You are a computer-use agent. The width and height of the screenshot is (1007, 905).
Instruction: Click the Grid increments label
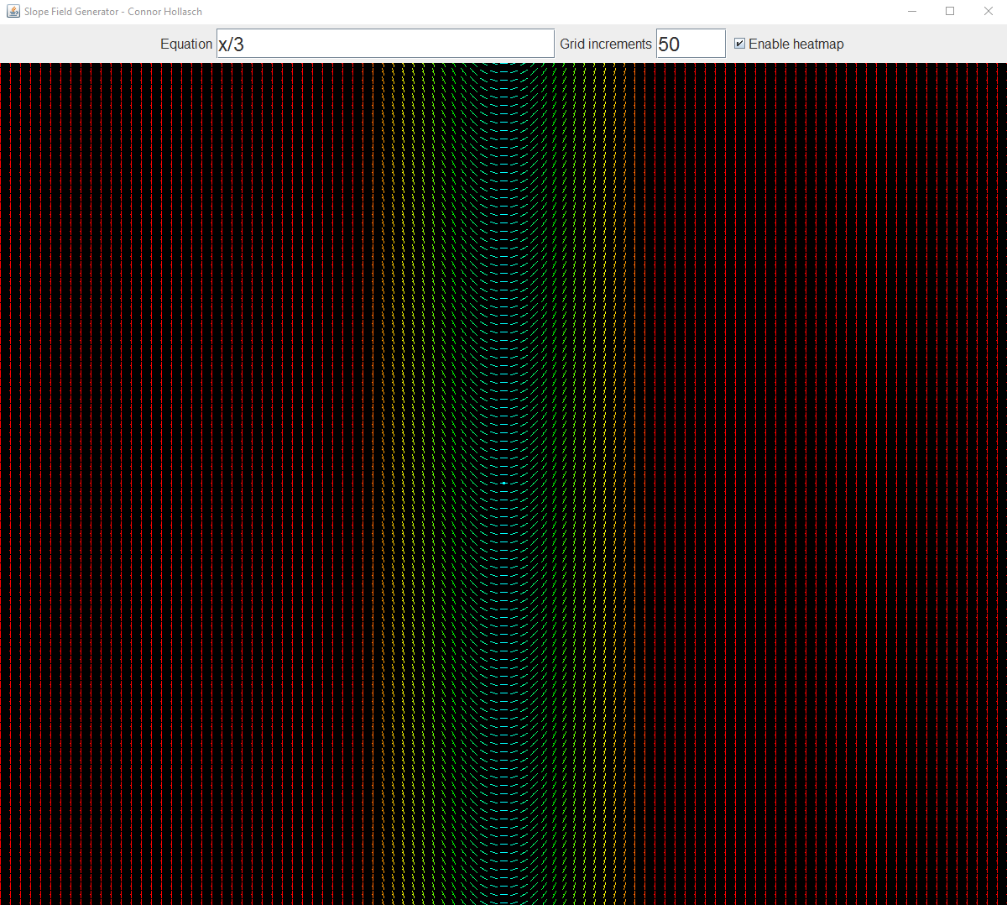[606, 44]
